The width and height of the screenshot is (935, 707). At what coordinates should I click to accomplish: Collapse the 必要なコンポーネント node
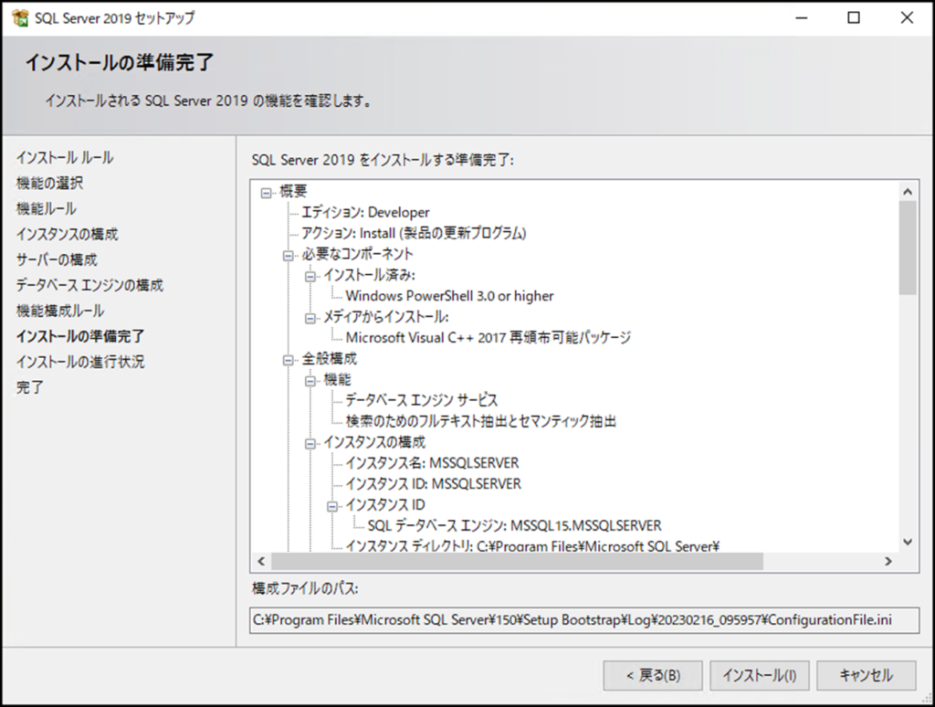click(x=288, y=256)
